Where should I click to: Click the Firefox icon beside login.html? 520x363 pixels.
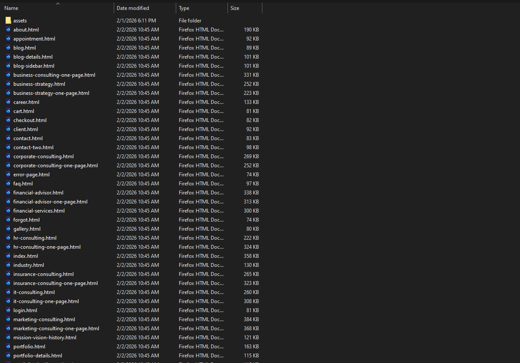click(x=8, y=310)
